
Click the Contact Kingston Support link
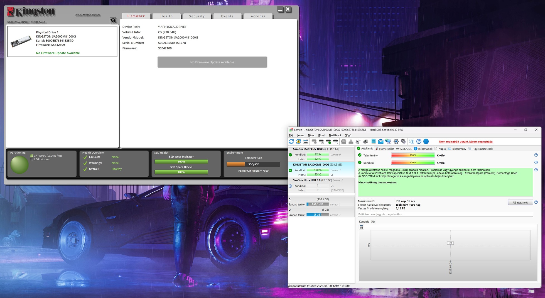click(x=87, y=15)
